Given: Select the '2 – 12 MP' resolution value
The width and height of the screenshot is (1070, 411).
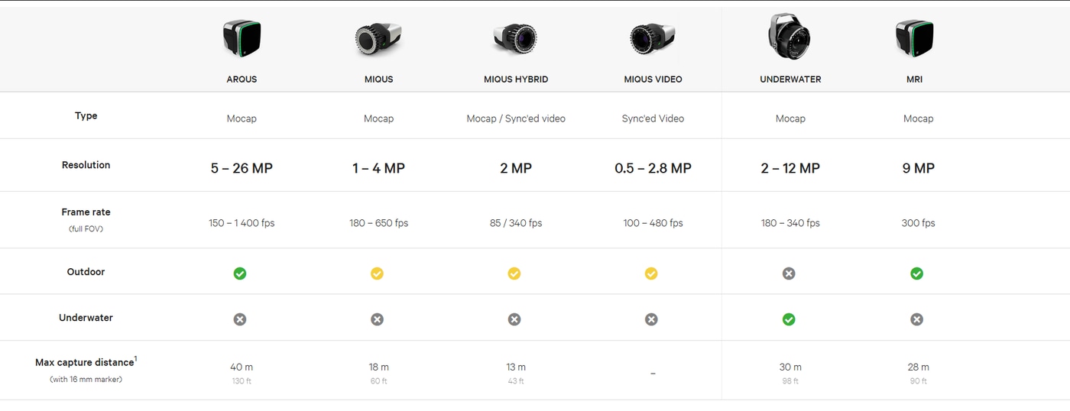Looking at the screenshot, I should (x=790, y=168).
